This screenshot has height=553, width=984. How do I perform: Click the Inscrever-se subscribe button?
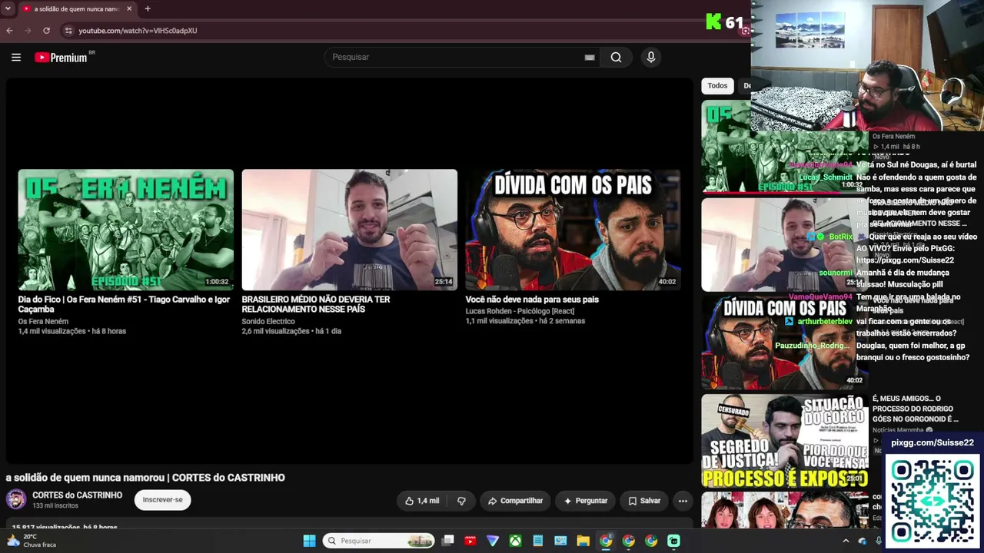pyautogui.click(x=162, y=500)
